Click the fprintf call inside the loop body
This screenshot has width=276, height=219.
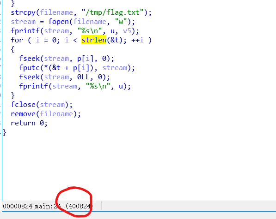pyautogui.click(x=33, y=86)
